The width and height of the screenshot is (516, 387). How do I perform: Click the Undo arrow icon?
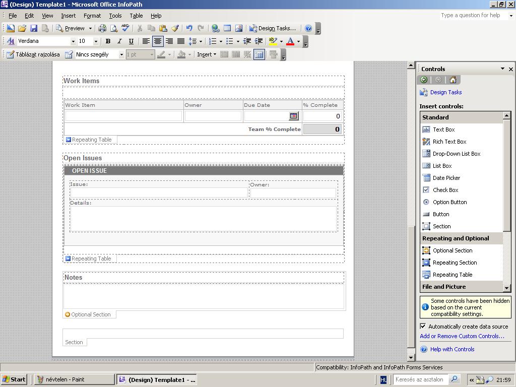point(189,29)
